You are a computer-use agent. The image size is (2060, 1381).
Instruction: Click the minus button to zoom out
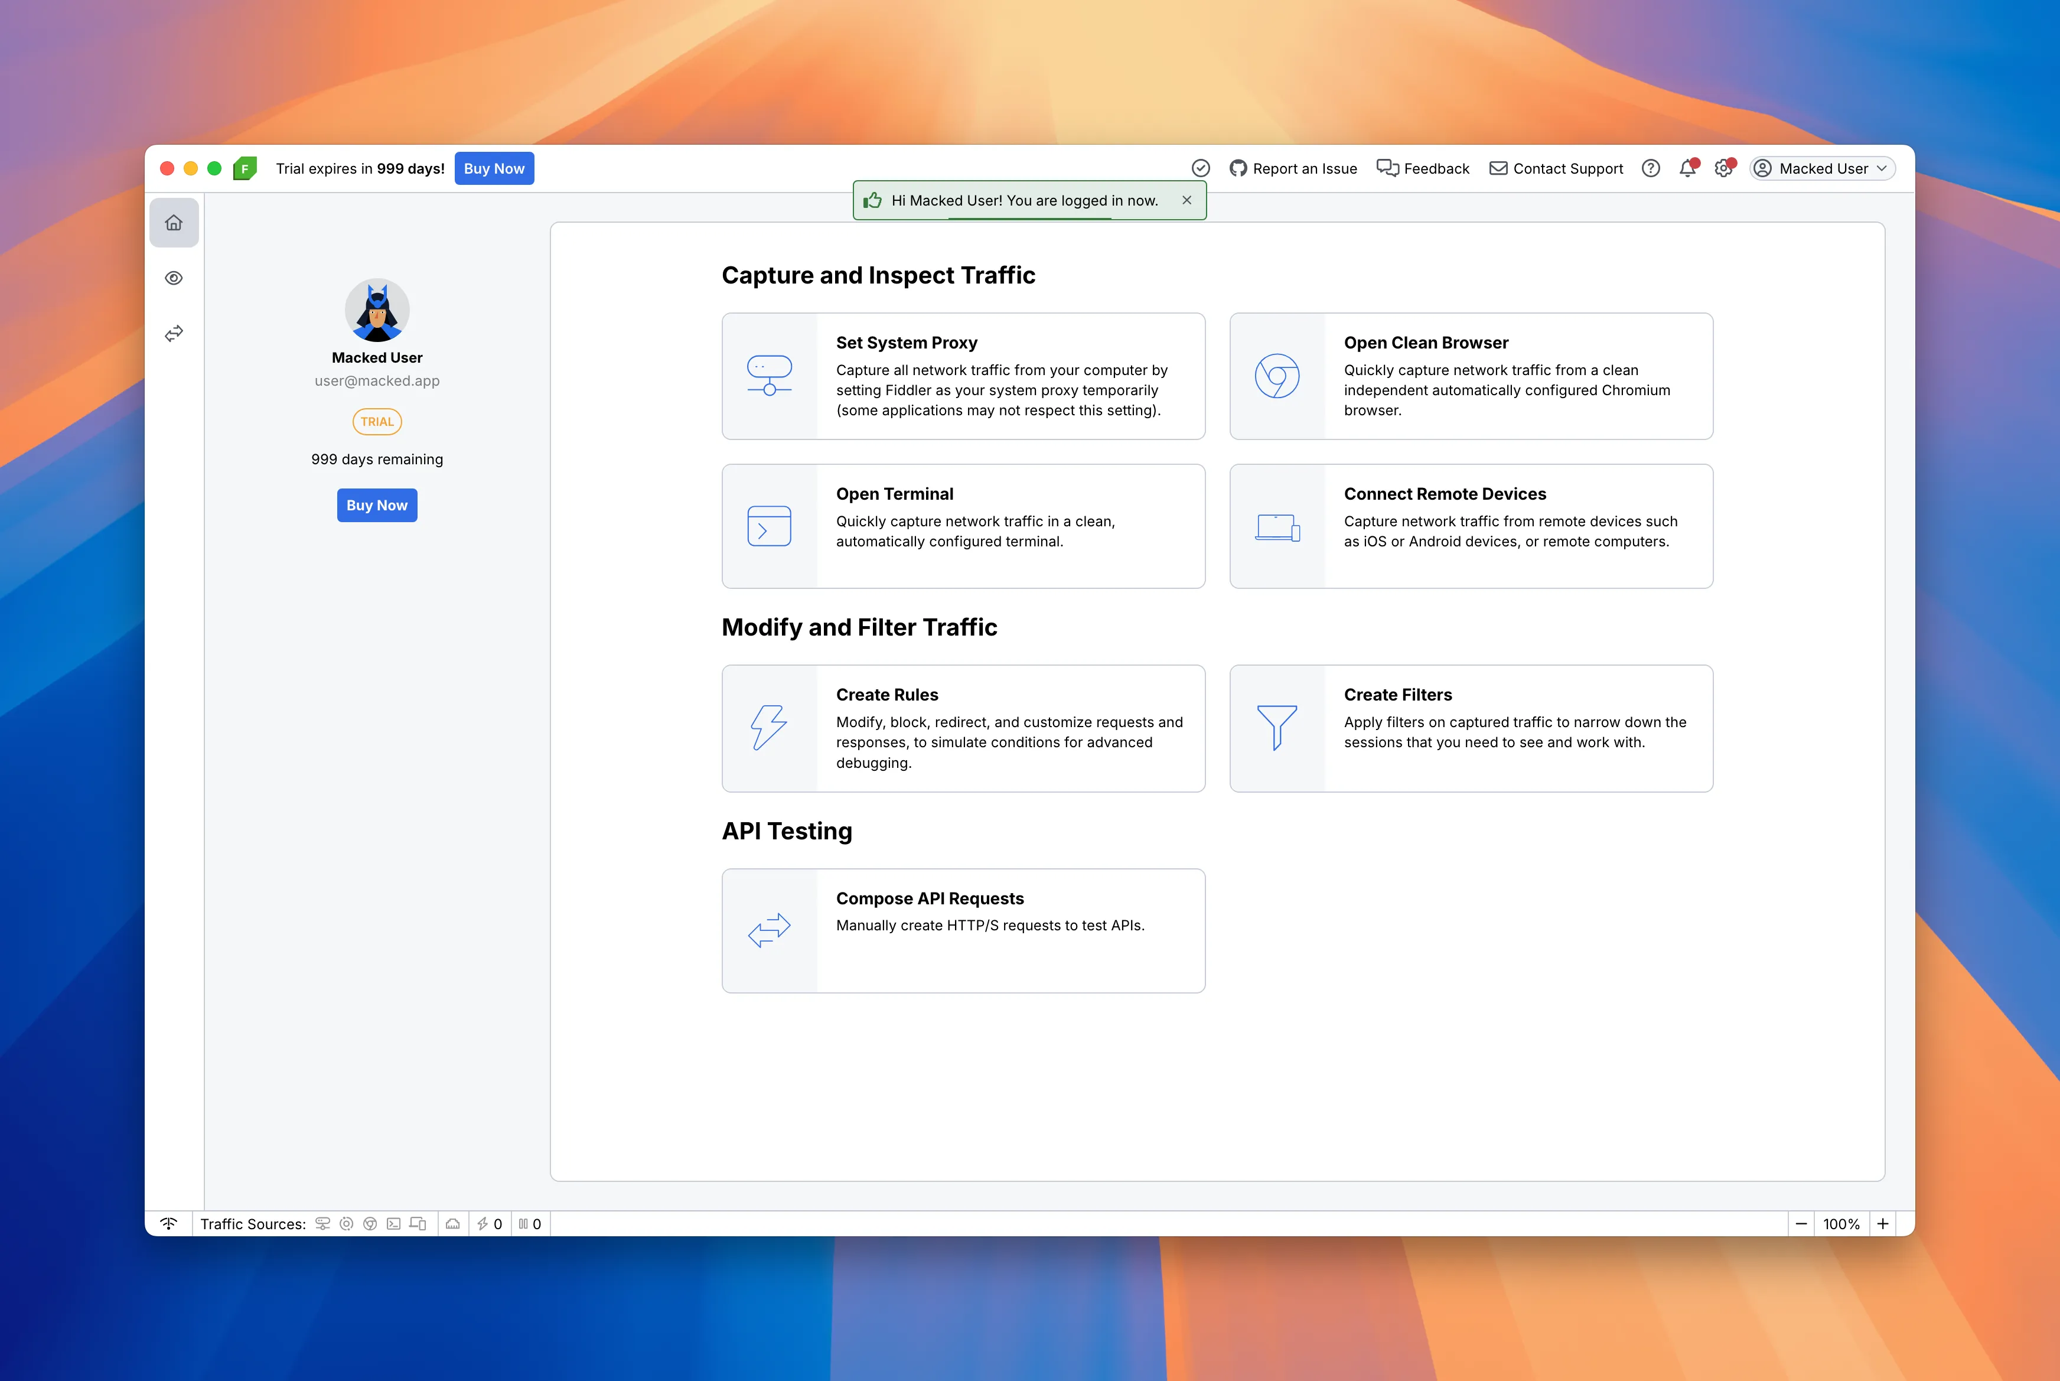(1802, 1223)
